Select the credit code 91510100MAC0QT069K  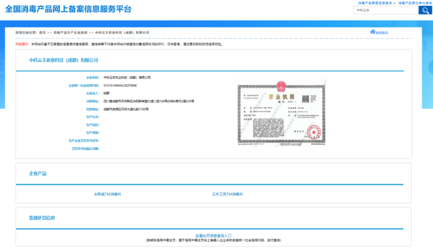(x=120, y=86)
